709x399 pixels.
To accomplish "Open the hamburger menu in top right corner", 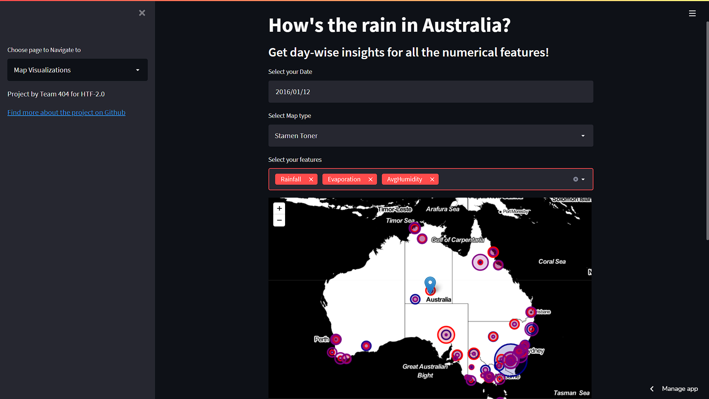I will pos(692,13).
